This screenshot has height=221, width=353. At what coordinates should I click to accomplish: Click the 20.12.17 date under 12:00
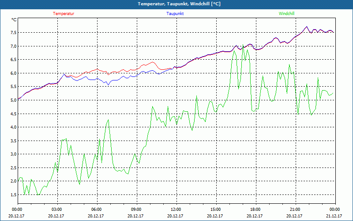175,216
